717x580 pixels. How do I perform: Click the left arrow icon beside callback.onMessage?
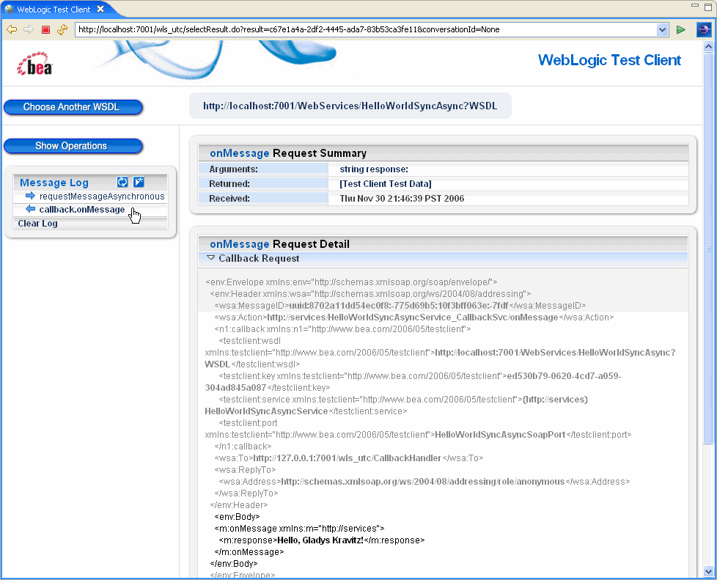30,209
